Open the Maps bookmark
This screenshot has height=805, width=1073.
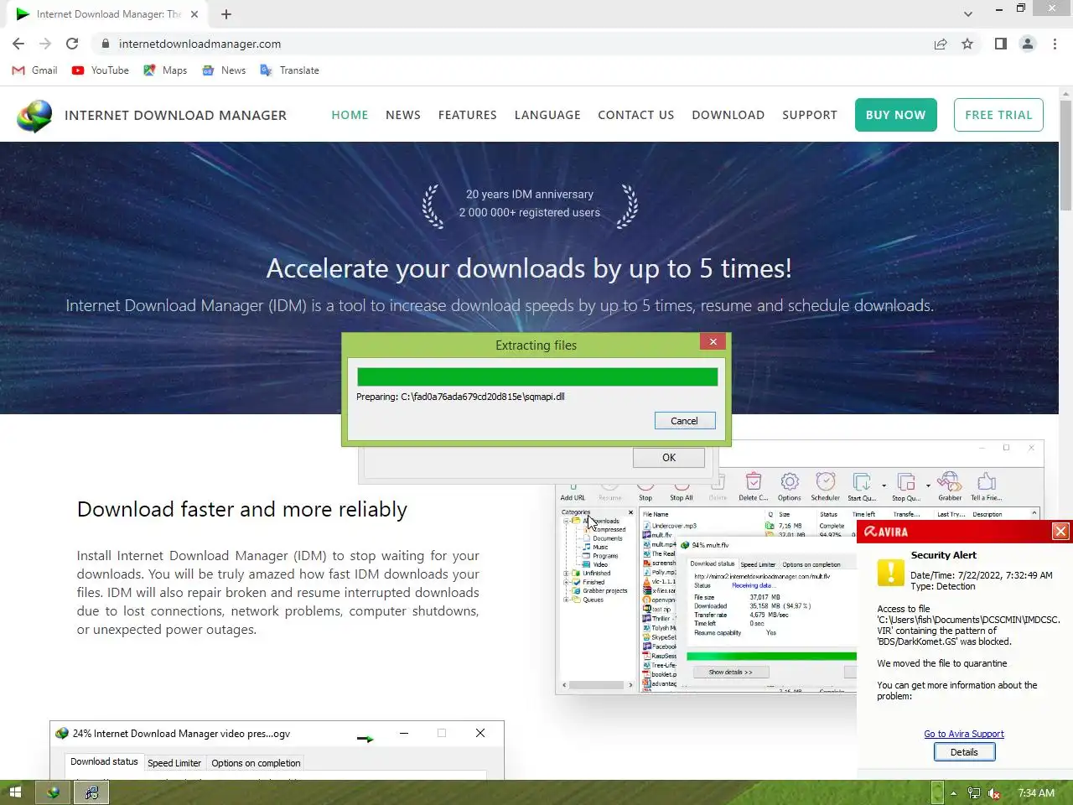[x=165, y=70]
